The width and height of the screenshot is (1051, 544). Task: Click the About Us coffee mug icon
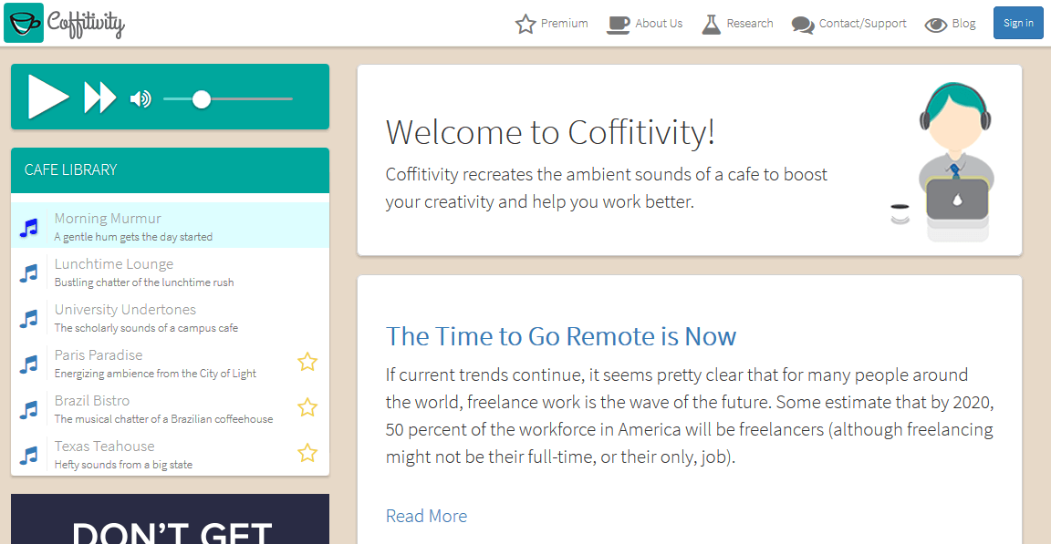coord(619,24)
